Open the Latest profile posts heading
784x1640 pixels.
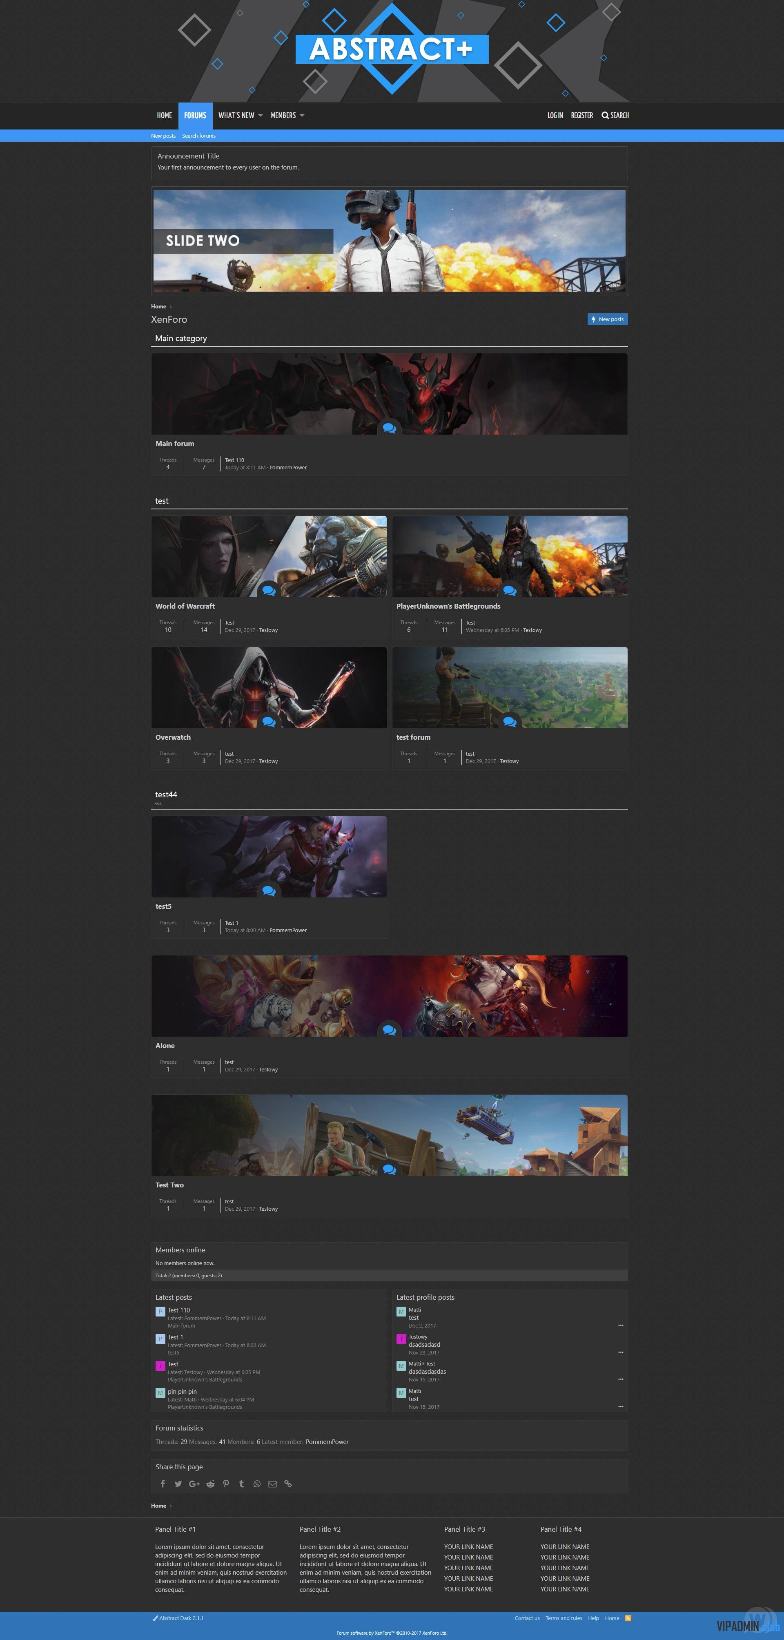point(425,1297)
